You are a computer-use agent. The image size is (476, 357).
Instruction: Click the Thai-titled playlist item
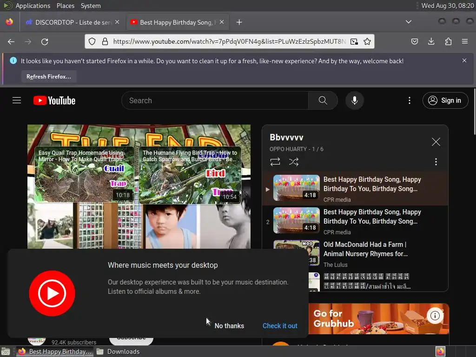pyautogui.click(x=355, y=281)
